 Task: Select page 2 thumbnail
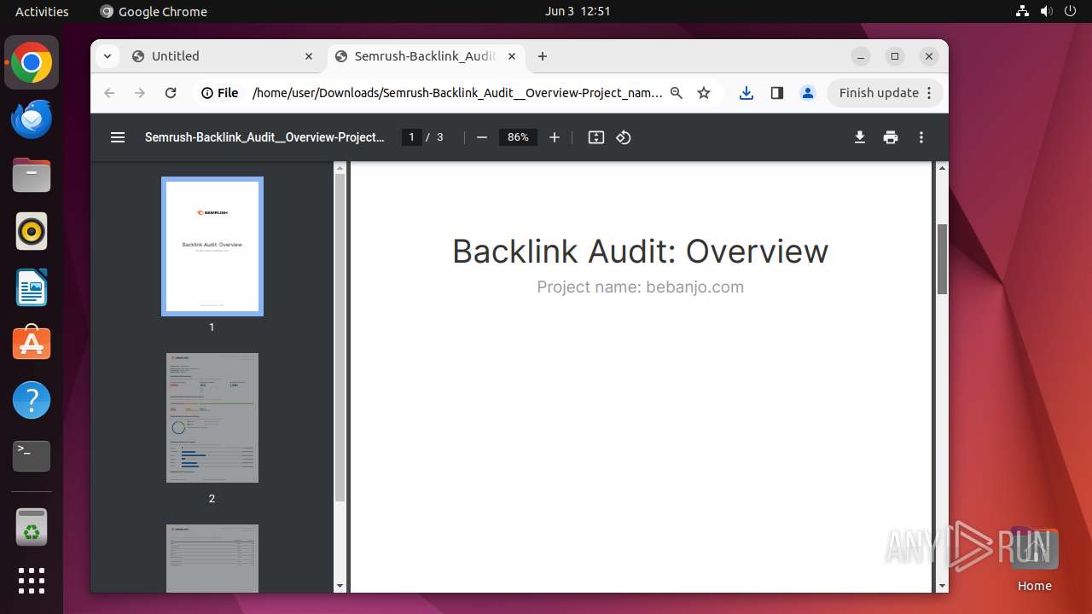(x=212, y=418)
